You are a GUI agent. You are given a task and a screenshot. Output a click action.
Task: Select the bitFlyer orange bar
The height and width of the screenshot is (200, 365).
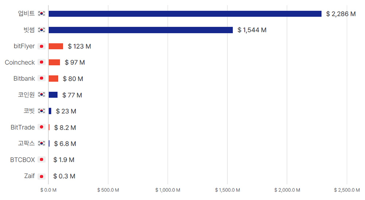click(56, 46)
